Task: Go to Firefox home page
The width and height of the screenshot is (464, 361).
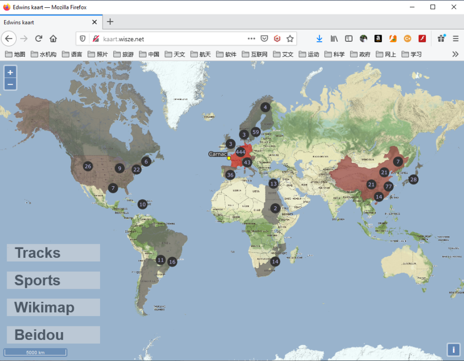Action: pyautogui.click(x=53, y=39)
